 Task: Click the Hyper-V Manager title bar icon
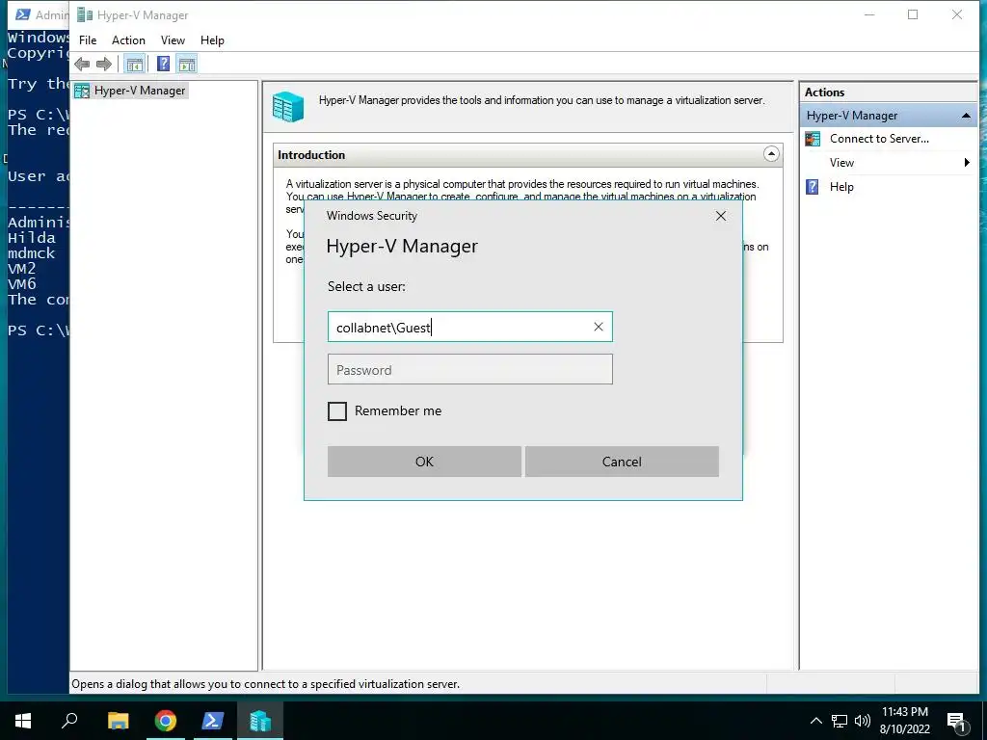[85, 14]
